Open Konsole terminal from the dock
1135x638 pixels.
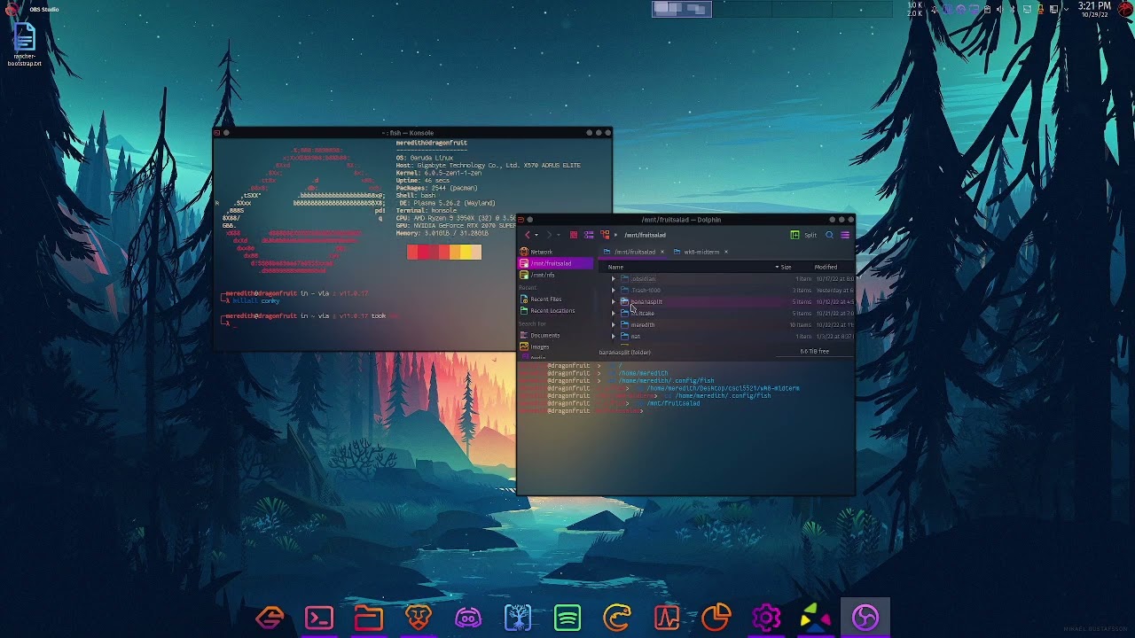[x=319, y=618]
